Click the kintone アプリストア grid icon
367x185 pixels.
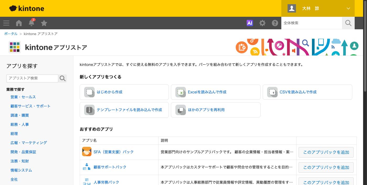tap(15, 47)
